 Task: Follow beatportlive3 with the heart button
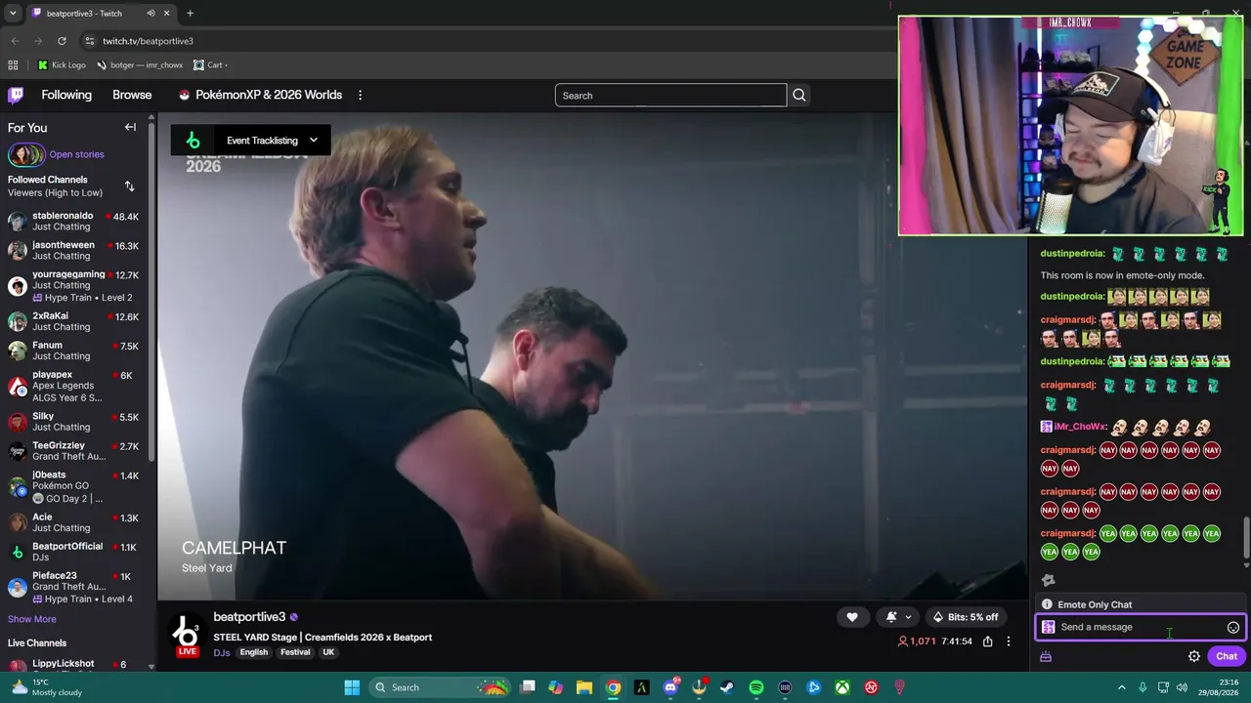point(852,617)
